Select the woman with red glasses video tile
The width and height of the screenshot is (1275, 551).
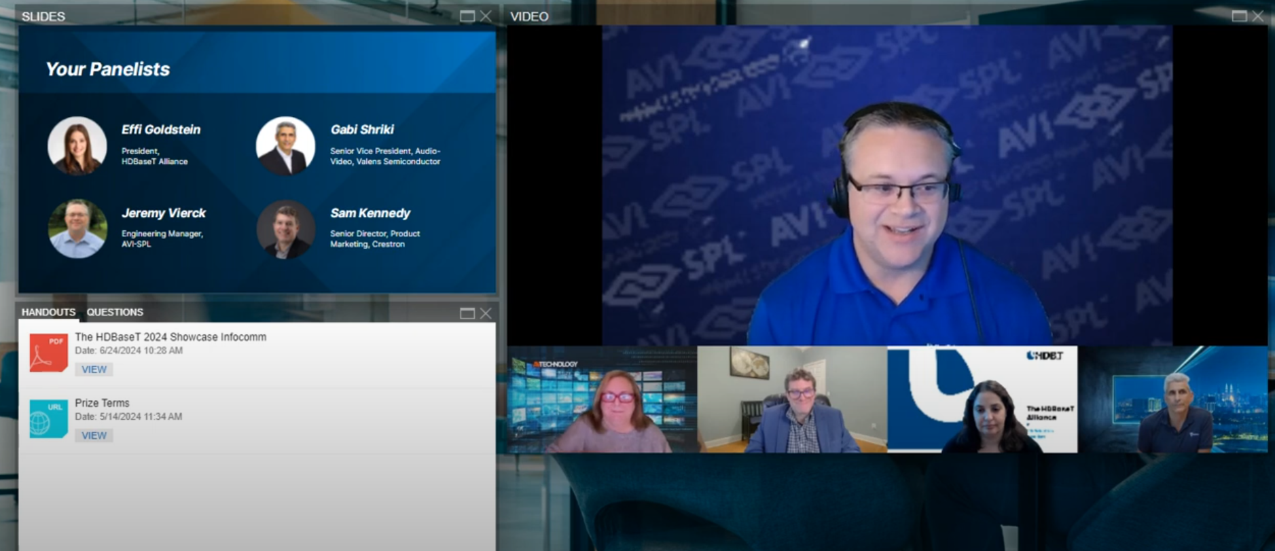[603, 399]
